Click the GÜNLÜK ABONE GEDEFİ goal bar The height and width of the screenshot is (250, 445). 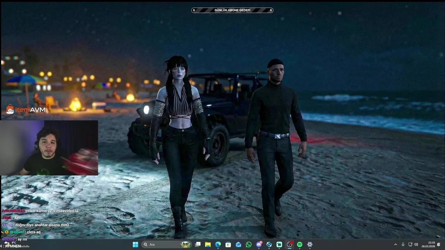(232, 10)
